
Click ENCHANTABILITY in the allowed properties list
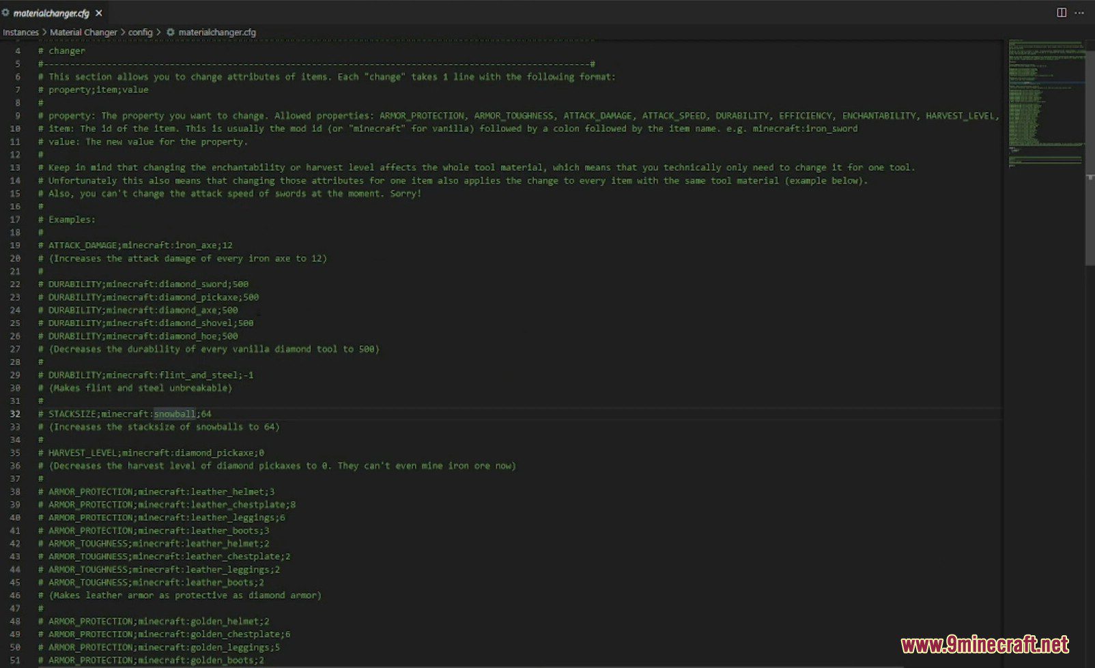point(879,116)
